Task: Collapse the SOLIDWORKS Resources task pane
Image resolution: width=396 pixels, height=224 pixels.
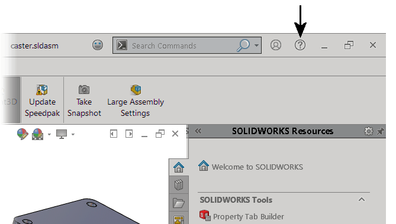Action: [x=198, y=131]
